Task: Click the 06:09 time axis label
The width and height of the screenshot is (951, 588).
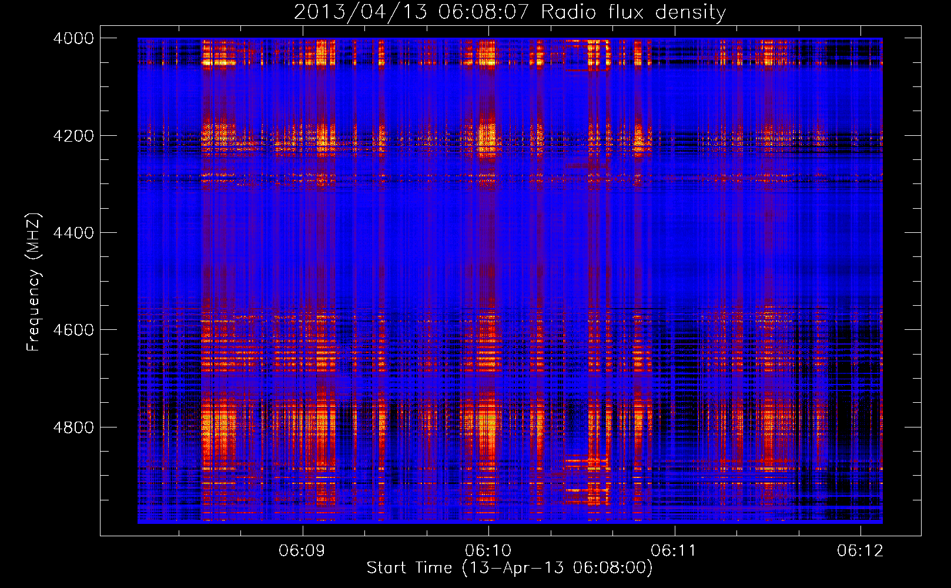Action: point(302,550)
